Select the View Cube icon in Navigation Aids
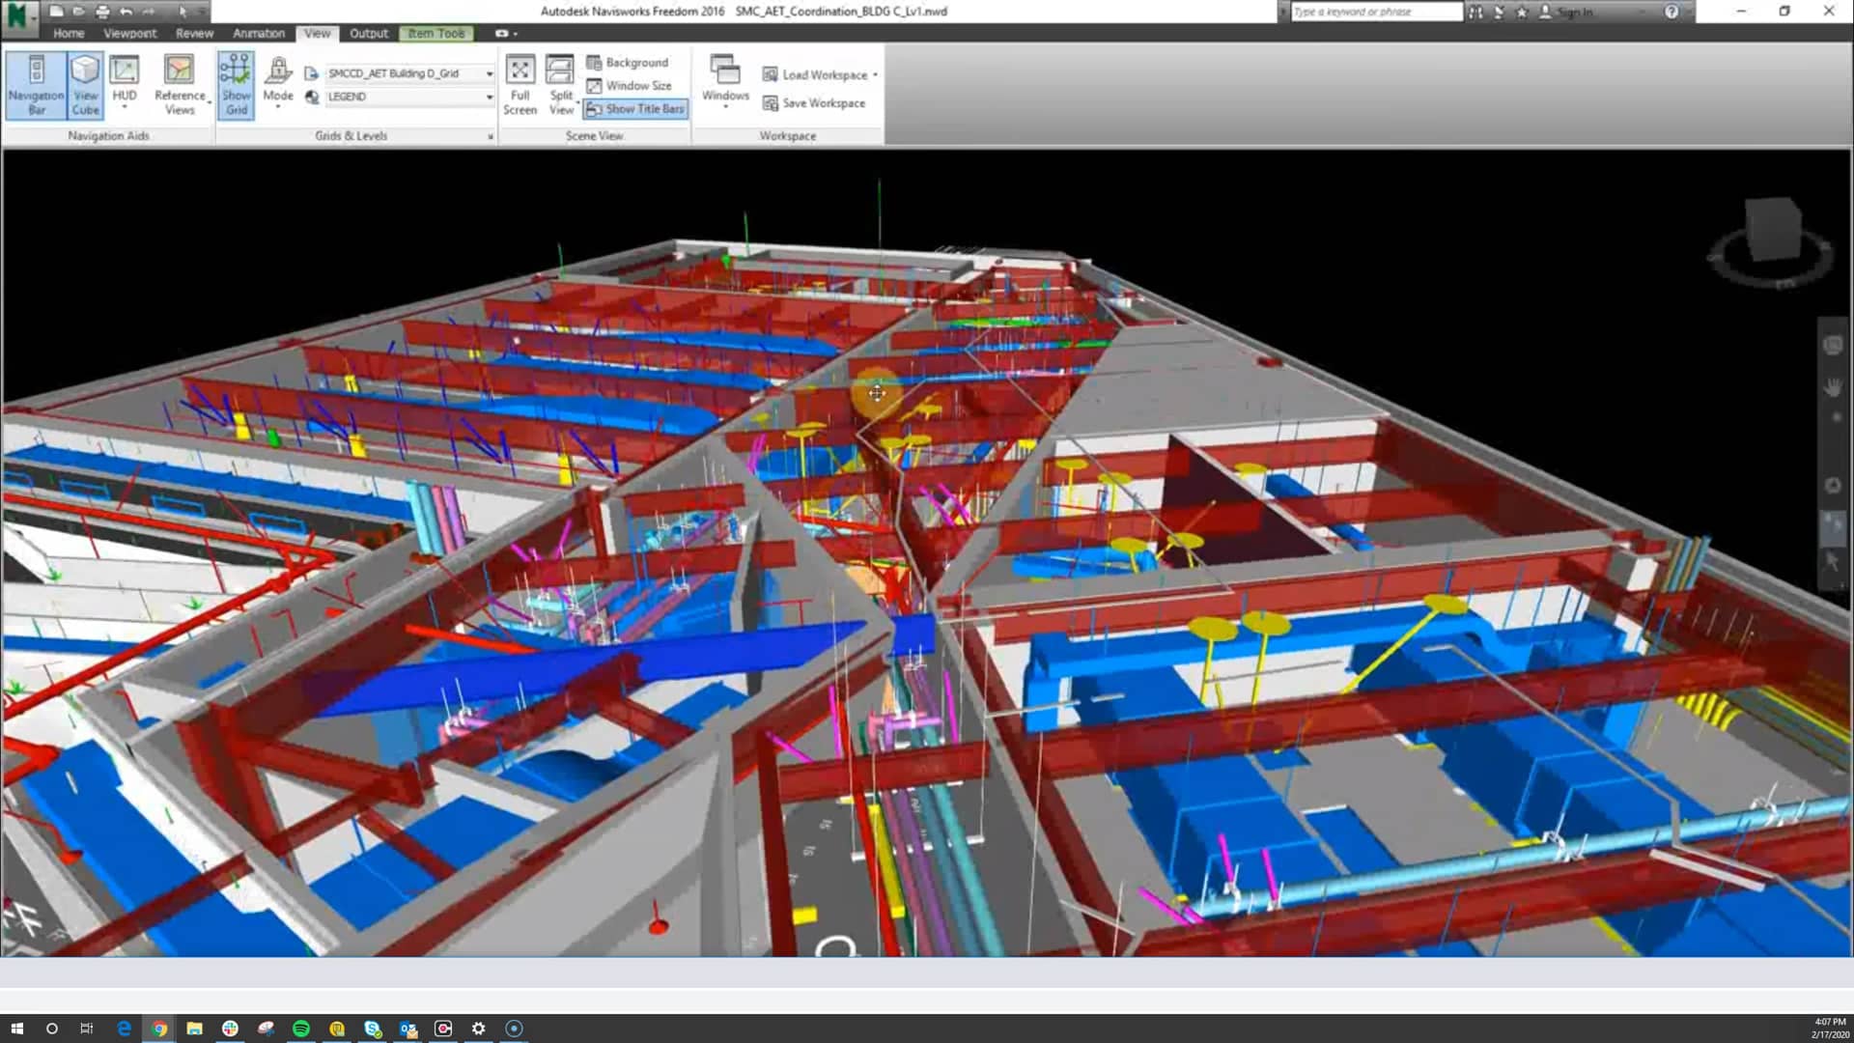1854x1043 pixels. point(86,87)
